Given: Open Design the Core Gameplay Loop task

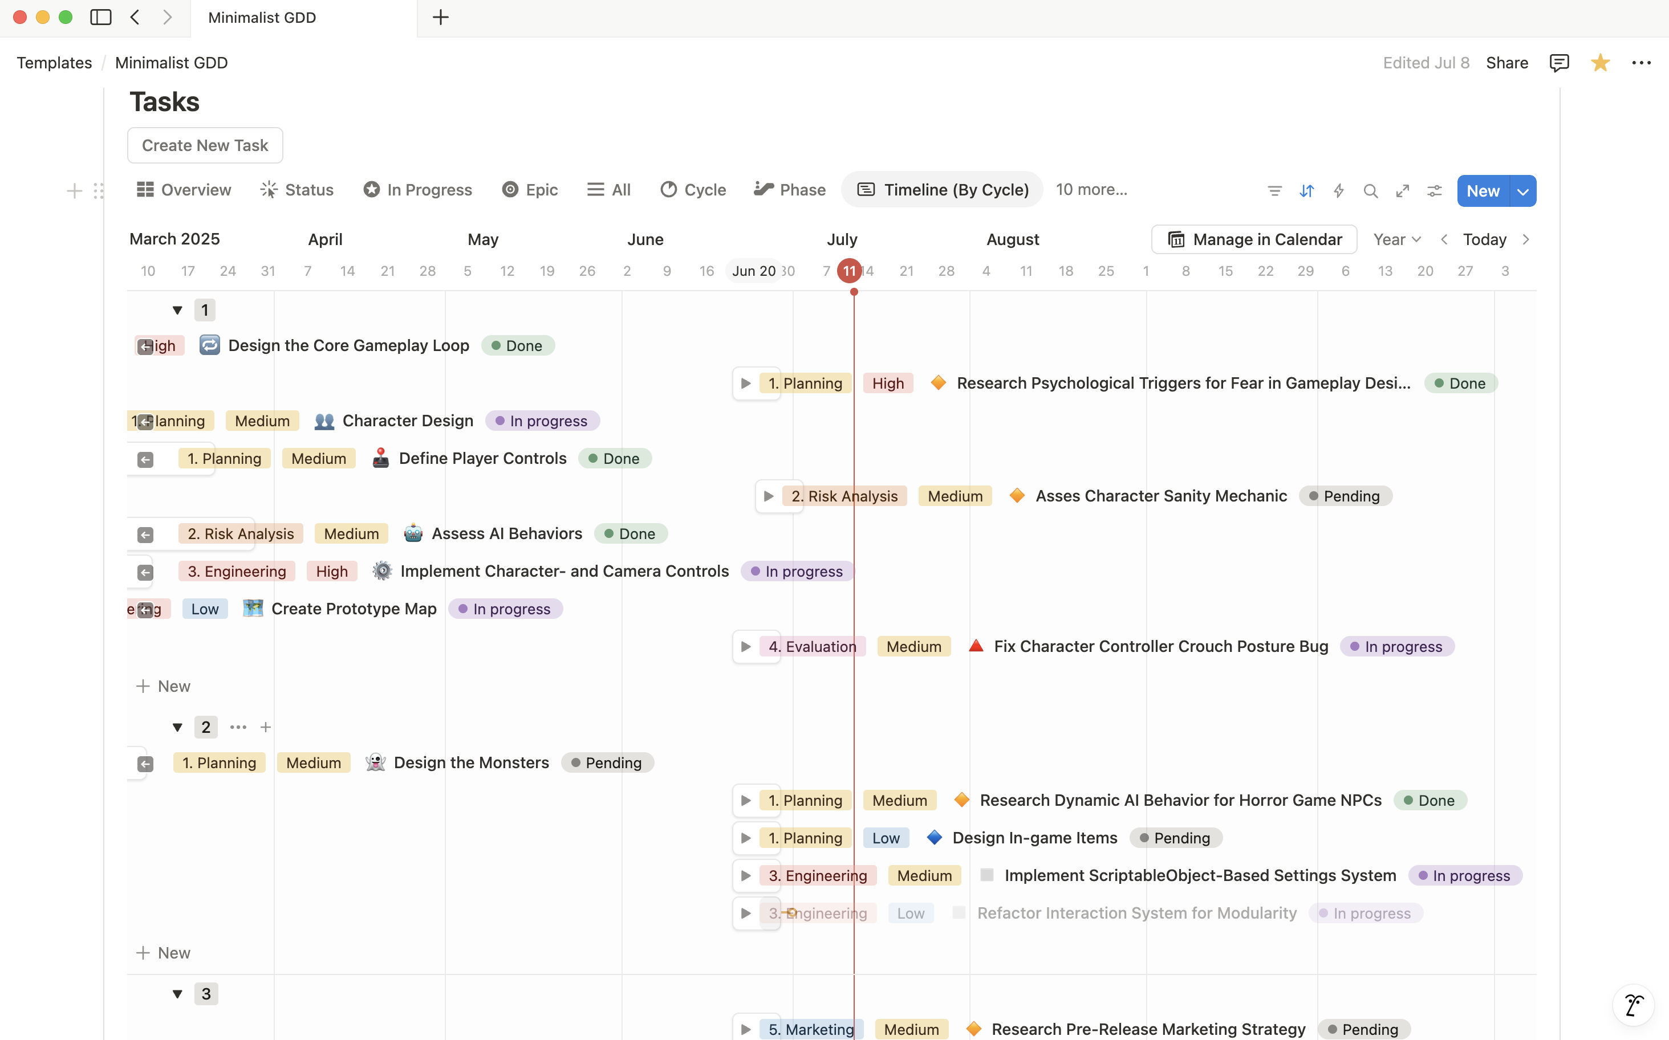Looking at the screenshot, I should (x=348, y=346).
